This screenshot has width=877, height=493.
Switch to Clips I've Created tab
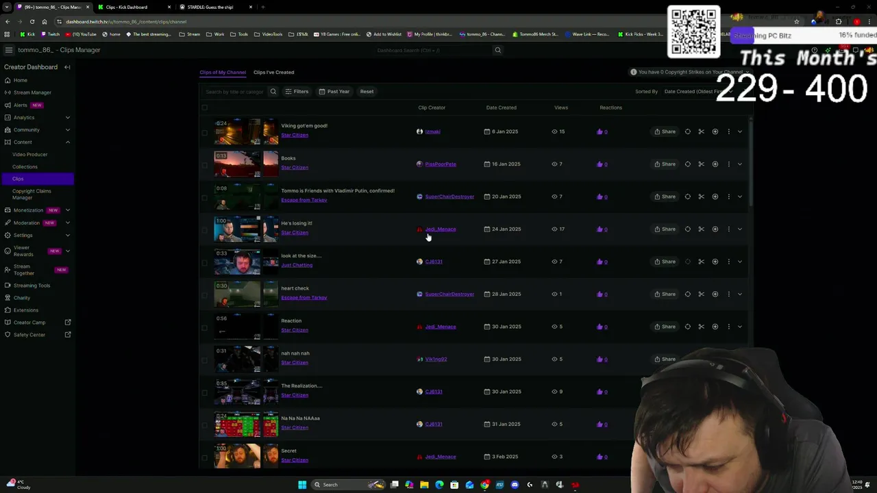pyautogui.click(x=273, y=72)
